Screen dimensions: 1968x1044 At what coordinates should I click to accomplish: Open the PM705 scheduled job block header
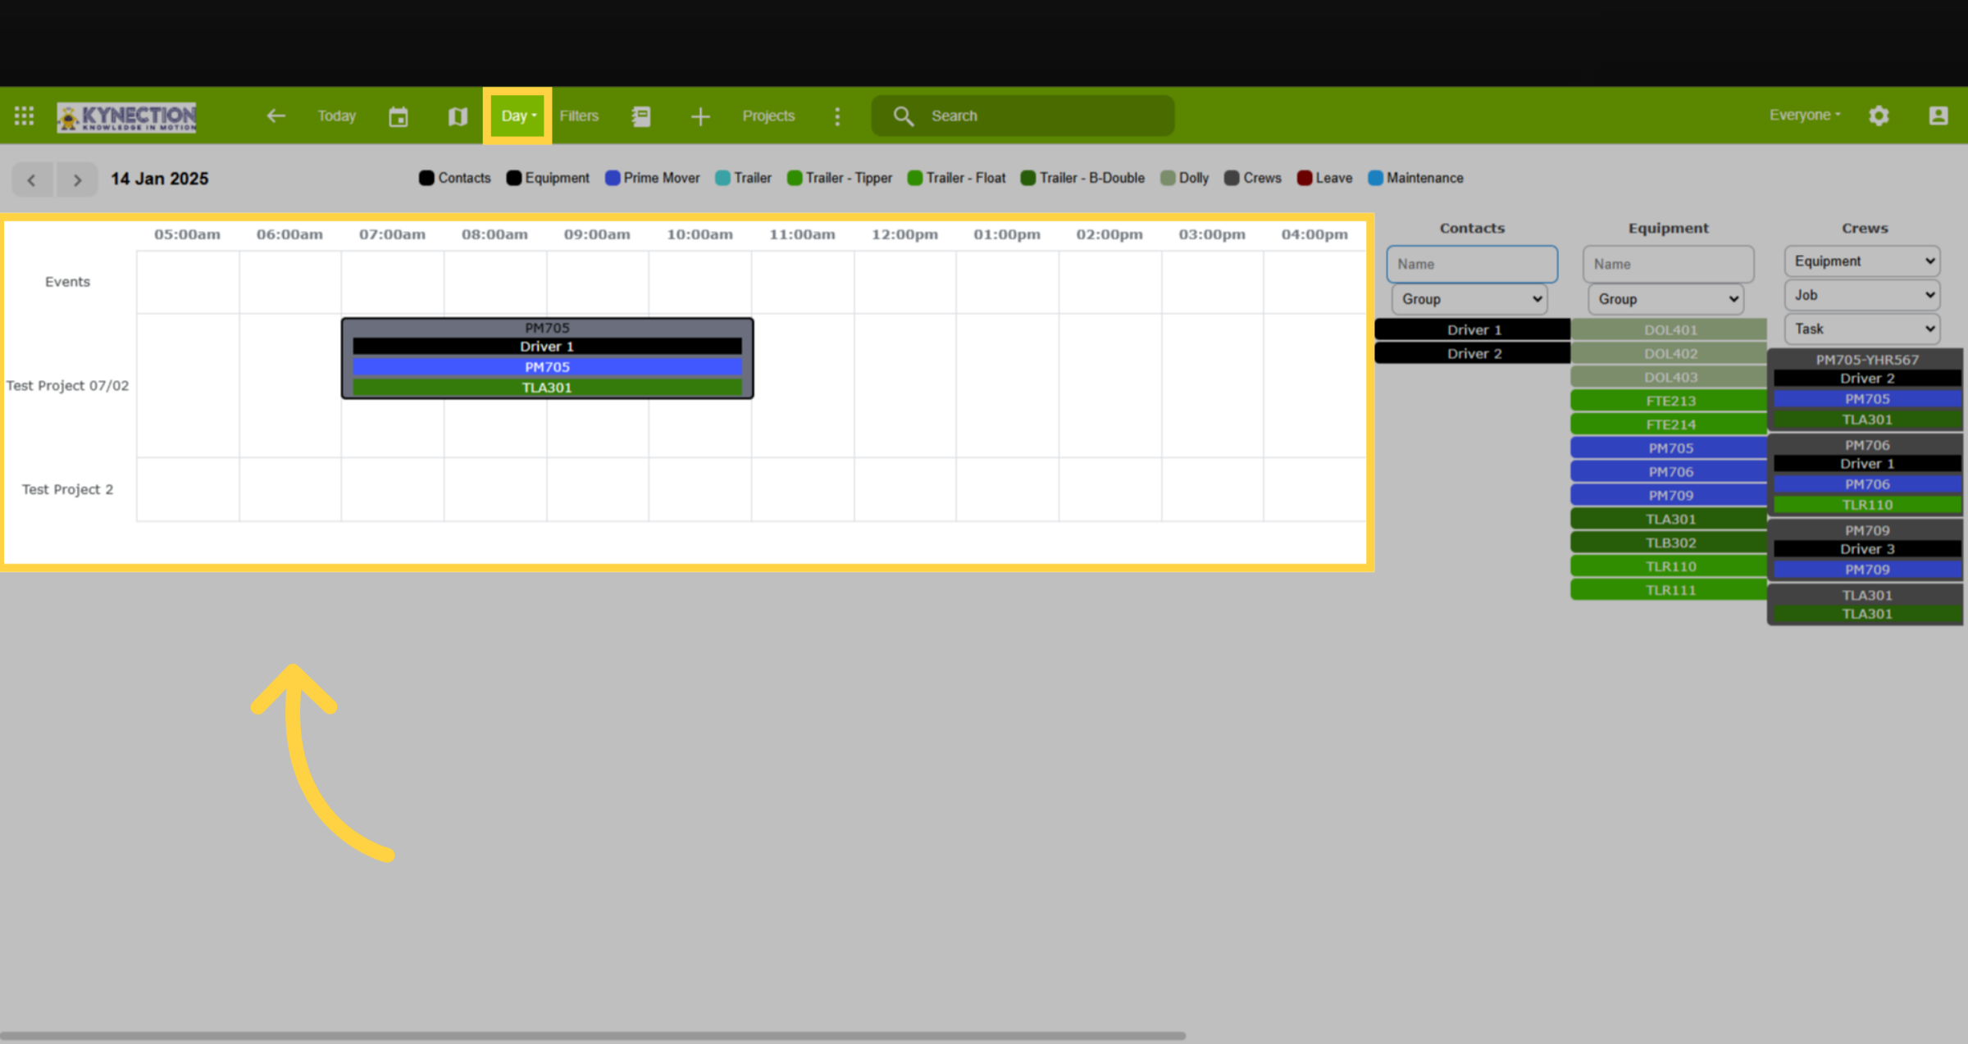[547, 328]
